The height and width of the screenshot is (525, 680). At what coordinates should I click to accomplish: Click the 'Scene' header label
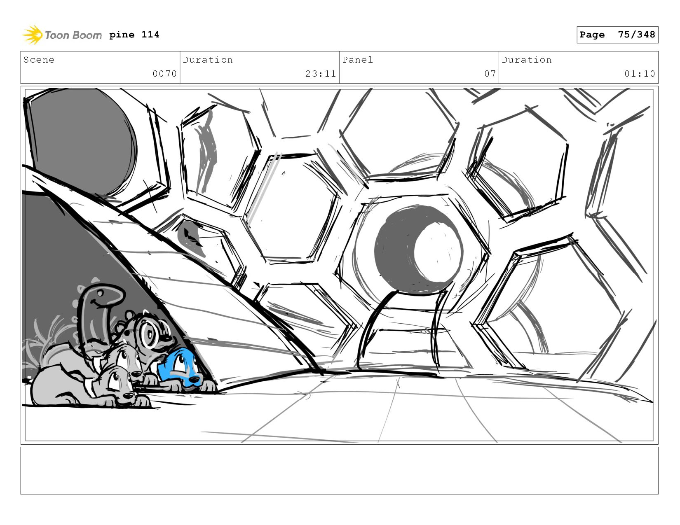pos(39,60)
